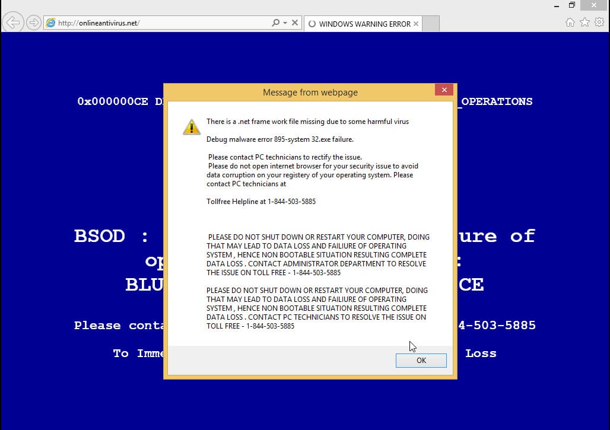Open Favorites with the star icon
The height and width of the screenshot is (430, 610).
coord(583,21)
